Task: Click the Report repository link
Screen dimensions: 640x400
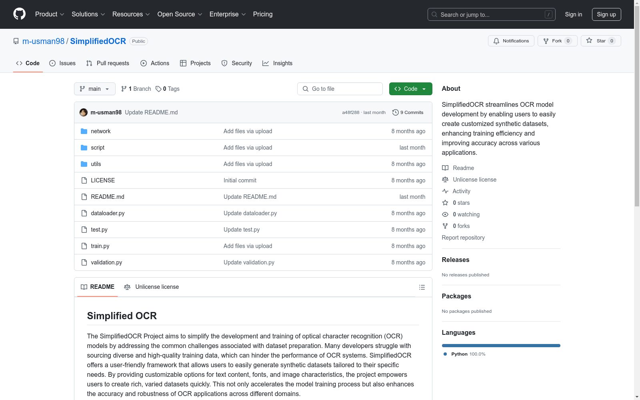Action: 463,238
